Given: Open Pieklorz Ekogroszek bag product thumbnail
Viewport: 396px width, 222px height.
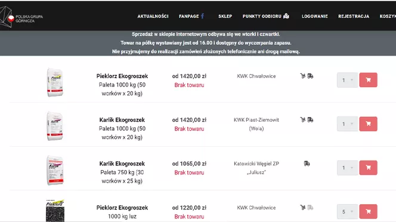Looking at the screenshot, I should (x=55, y=82).
